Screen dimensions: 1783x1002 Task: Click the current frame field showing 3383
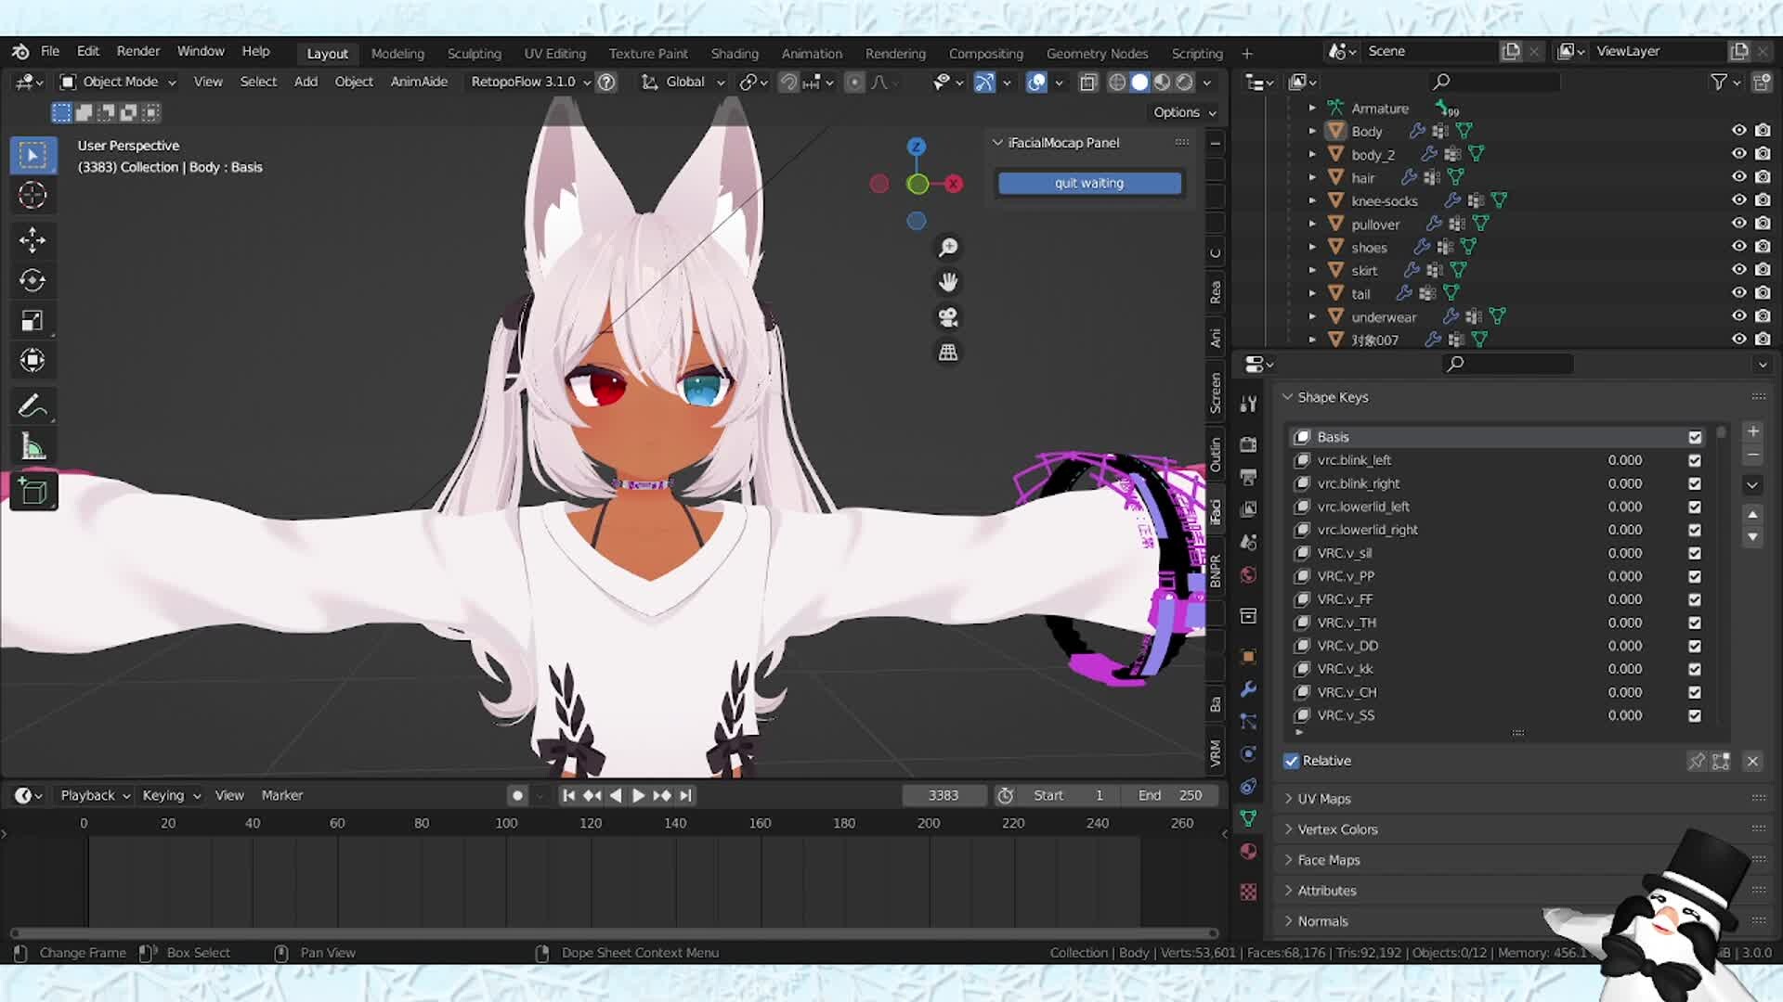click(944, 795)
